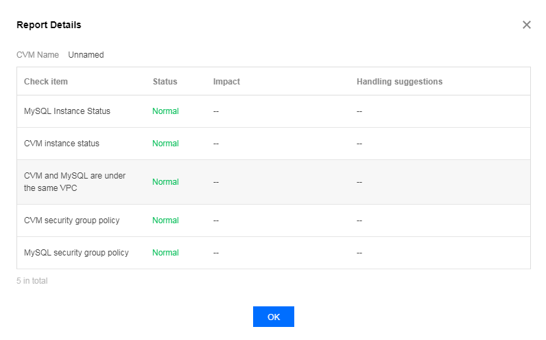Screen dimensions: 546x340
Task: Click Normal status for CVM instance status
Action: tap(165, 144)
